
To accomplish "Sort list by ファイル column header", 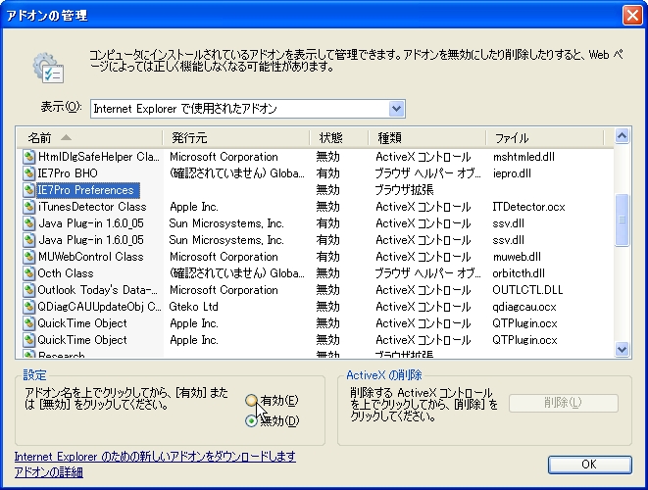I will tap(545, 137).
